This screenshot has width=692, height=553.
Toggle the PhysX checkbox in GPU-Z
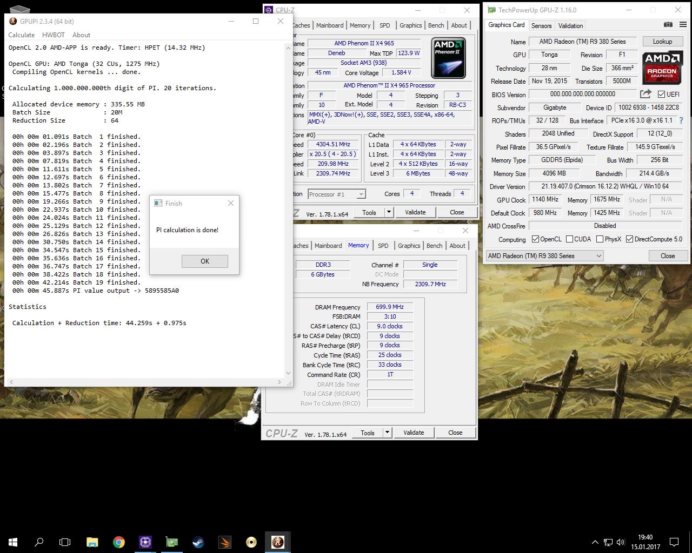pos(600,239)
